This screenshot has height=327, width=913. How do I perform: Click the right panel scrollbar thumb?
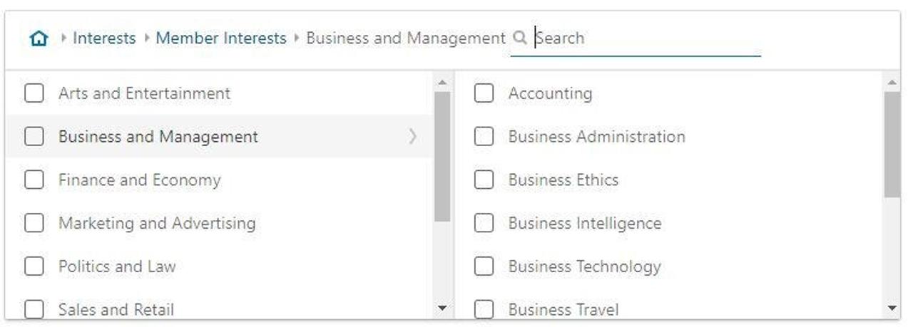pyautogui.click(x=892, y=144)
